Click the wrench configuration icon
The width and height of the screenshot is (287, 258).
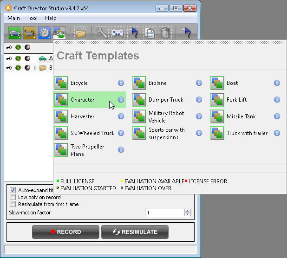tap(102, 33)
